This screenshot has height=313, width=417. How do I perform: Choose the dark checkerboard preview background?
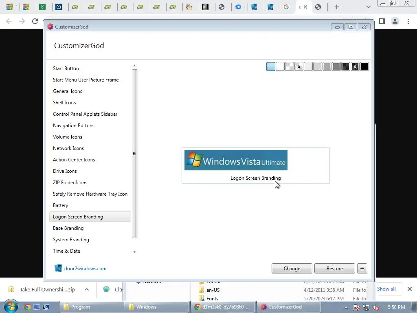346,66
